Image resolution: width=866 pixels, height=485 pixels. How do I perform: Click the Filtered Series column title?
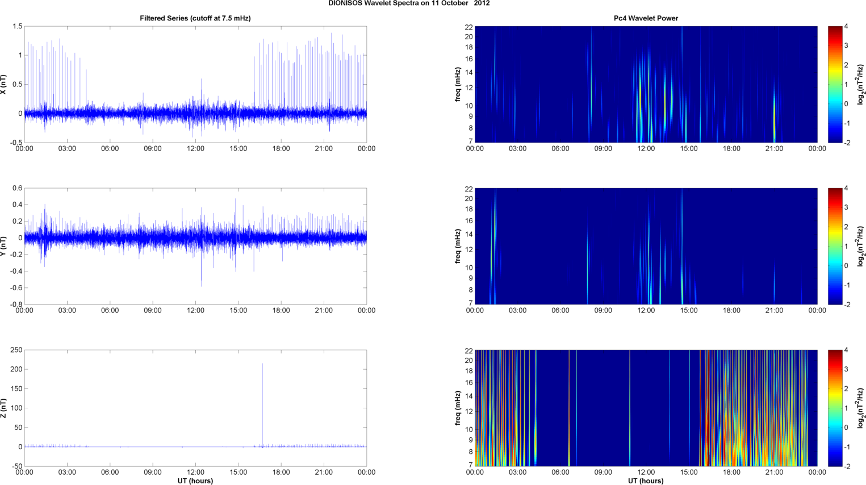pyautogui.click(x=195, y=18)
